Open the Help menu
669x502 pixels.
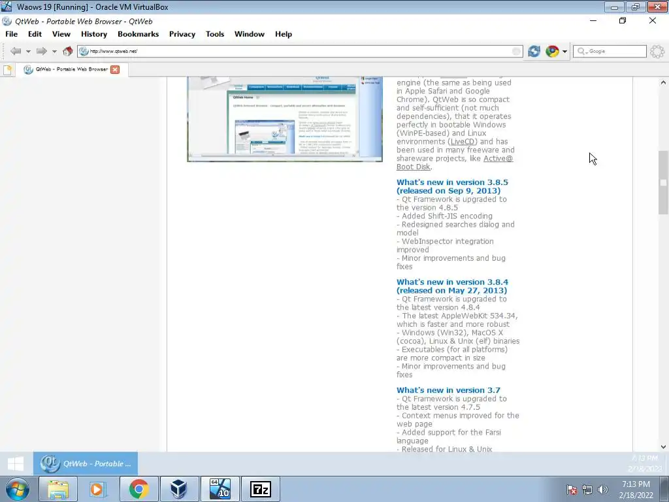click(x=284, y=34)
